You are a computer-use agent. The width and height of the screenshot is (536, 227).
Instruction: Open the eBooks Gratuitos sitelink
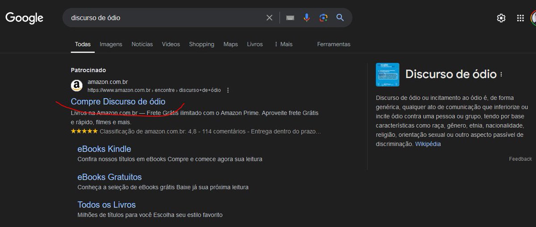pyautogui.click(x=109, y=177)
